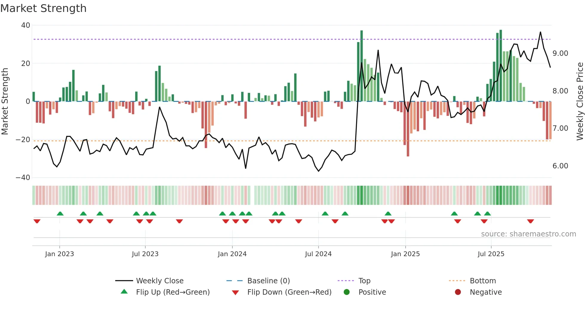Click the black Weekly Close line legend symbol
The width and height of the screenshot is (585, 329).
click(x=124, y=281)
